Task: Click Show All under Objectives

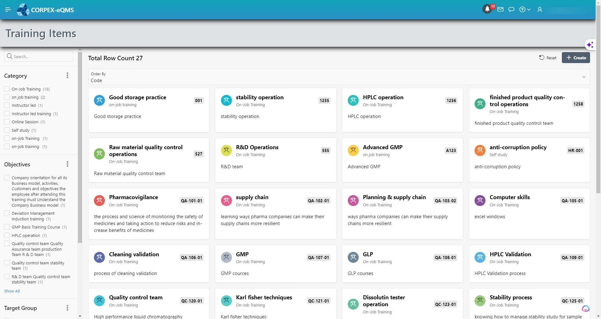Action: point(12,291)
